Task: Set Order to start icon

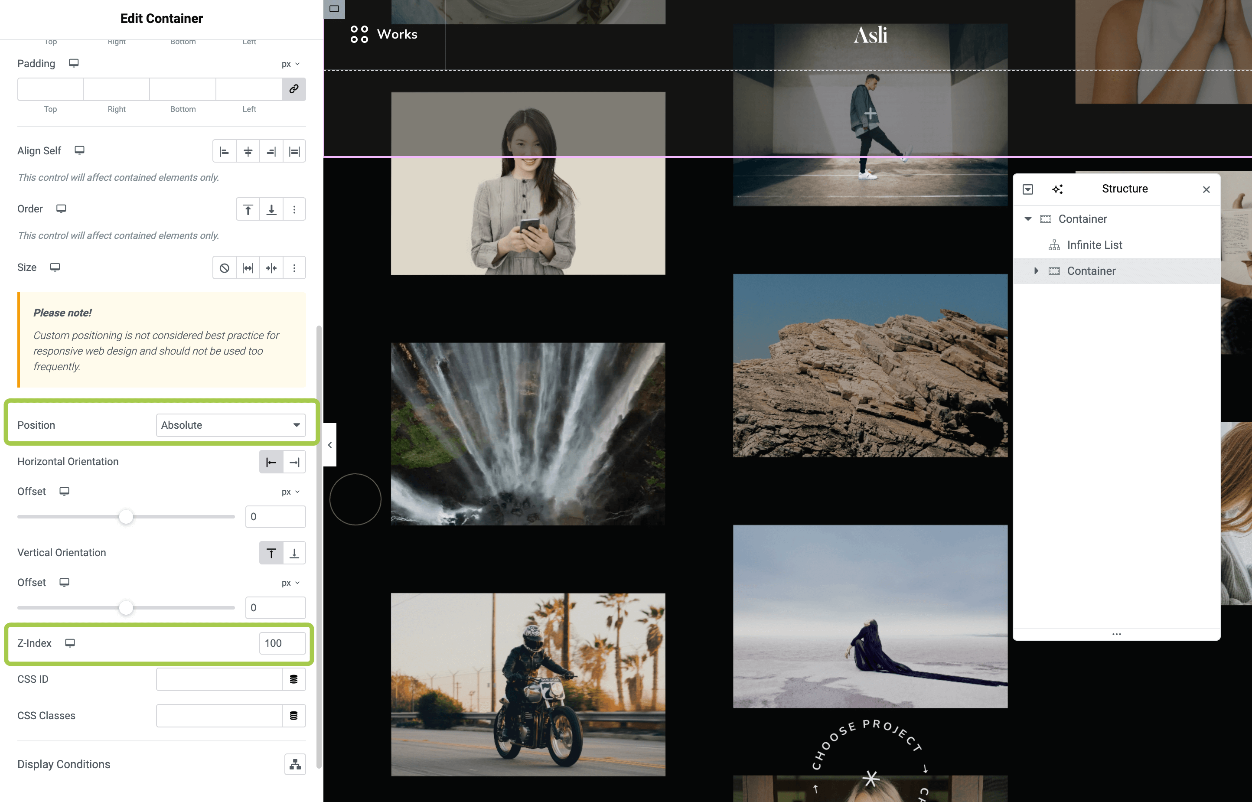Action: (248, 209)
